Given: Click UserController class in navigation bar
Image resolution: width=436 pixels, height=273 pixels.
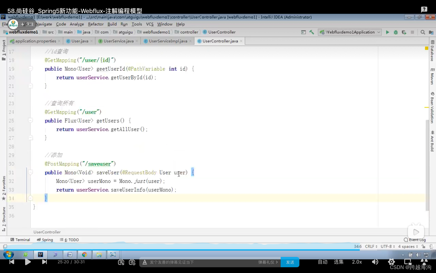Looking at the screenshot, I should pos(219,32).
